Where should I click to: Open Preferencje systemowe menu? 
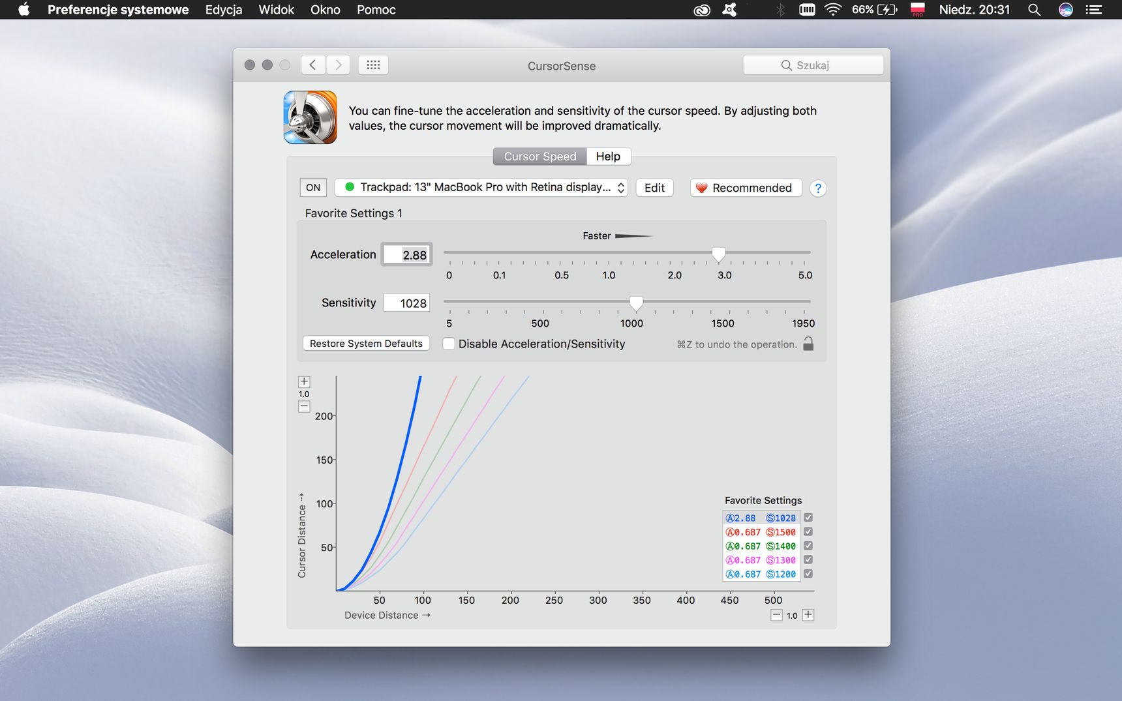[x=118, y=10]
